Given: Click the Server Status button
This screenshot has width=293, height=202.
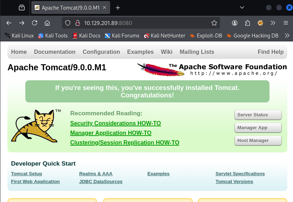Looking at the screenshot, I should point(258,115).
